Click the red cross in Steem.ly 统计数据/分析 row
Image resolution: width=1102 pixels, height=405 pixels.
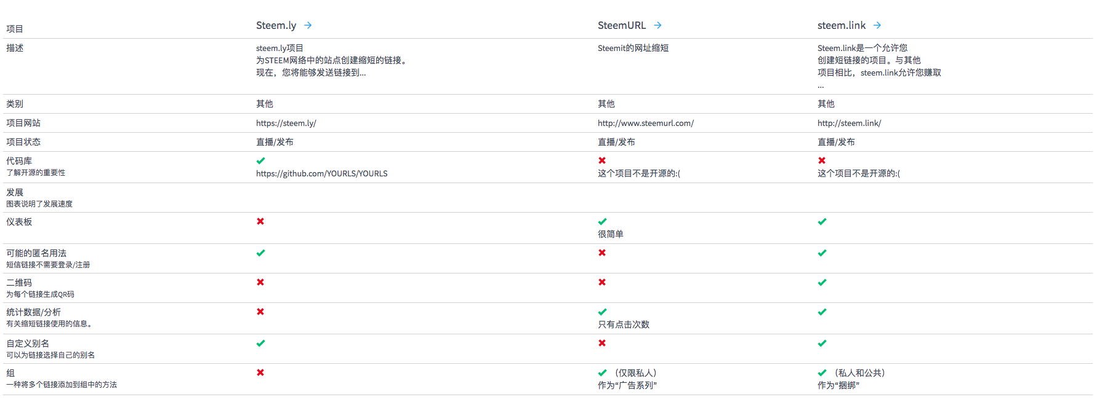(260, 312)
